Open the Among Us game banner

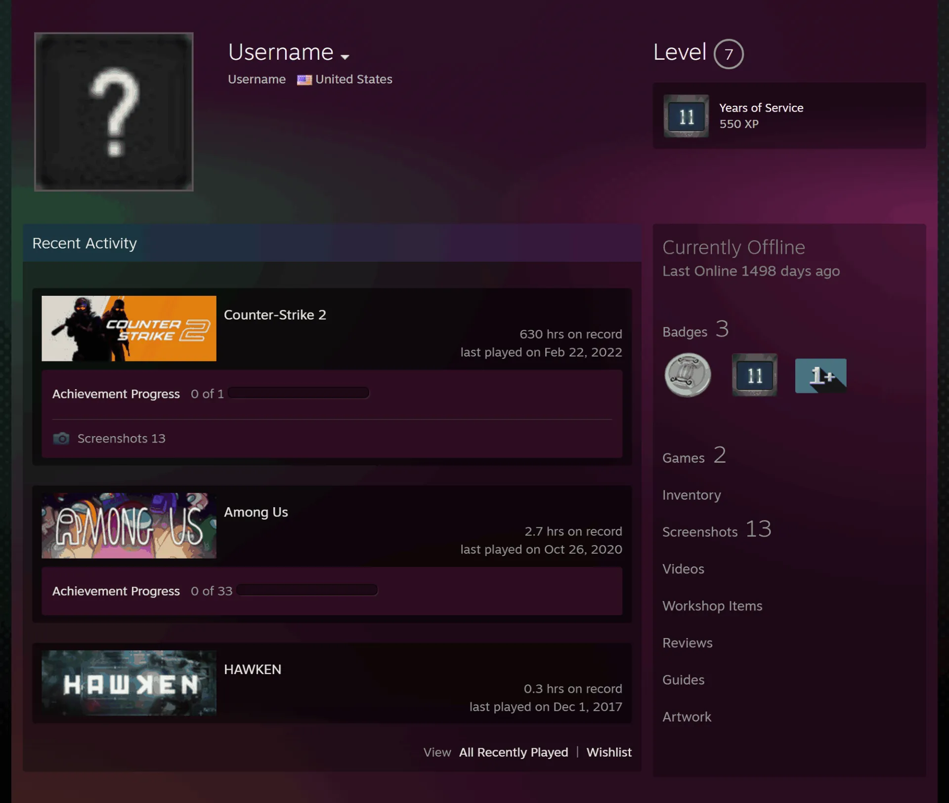129,525
